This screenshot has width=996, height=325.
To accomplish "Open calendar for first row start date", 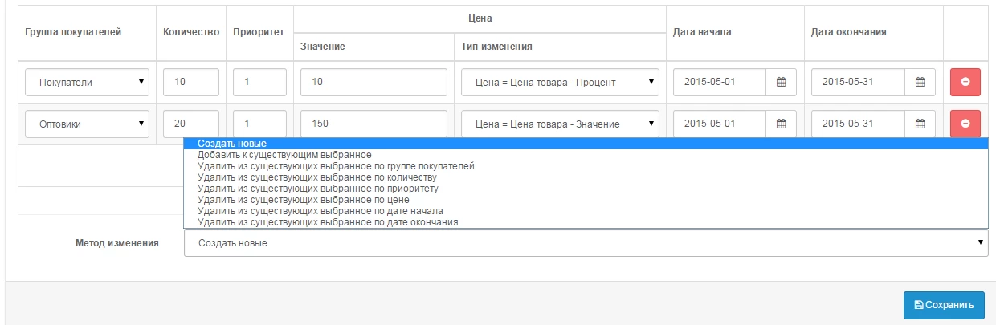I will pyautogui.click(x=780, y=82).
